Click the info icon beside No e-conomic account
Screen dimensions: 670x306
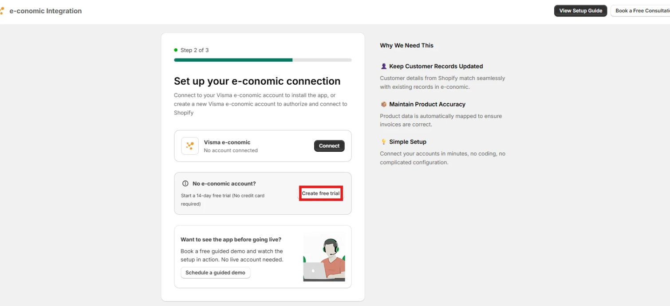pos(185,184)
